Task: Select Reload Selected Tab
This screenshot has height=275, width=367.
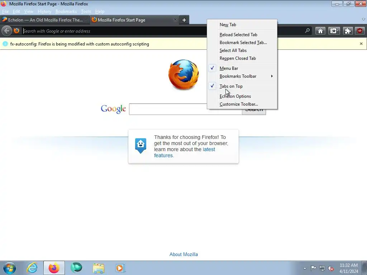Action: 242,35
